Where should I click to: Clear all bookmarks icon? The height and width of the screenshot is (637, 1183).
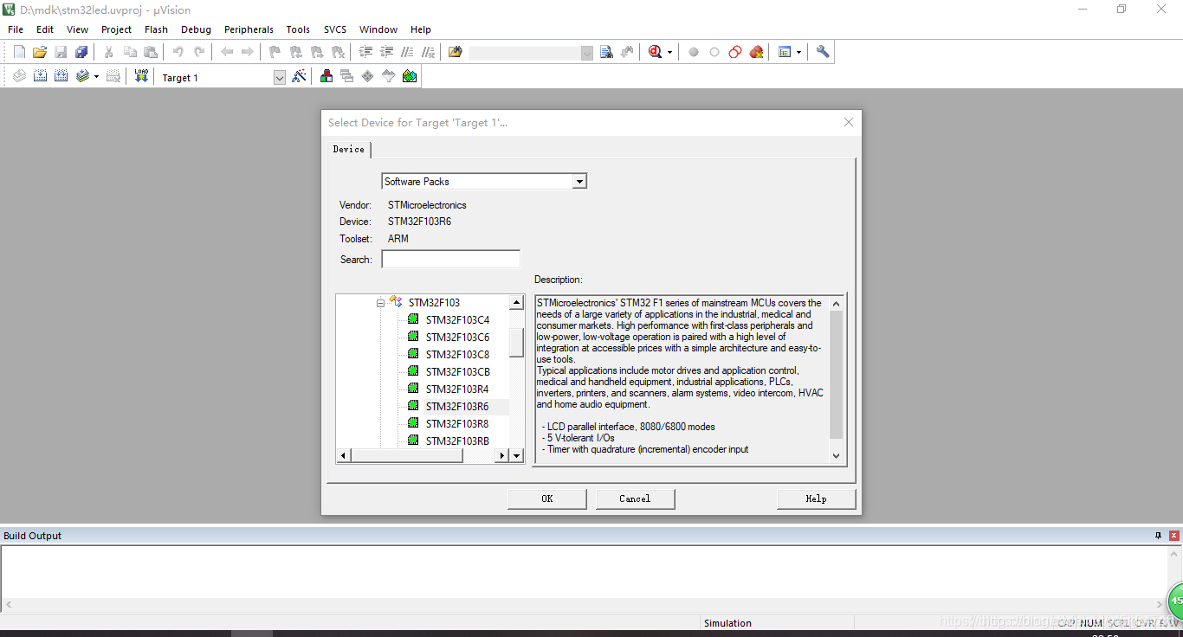coord(338,52)
